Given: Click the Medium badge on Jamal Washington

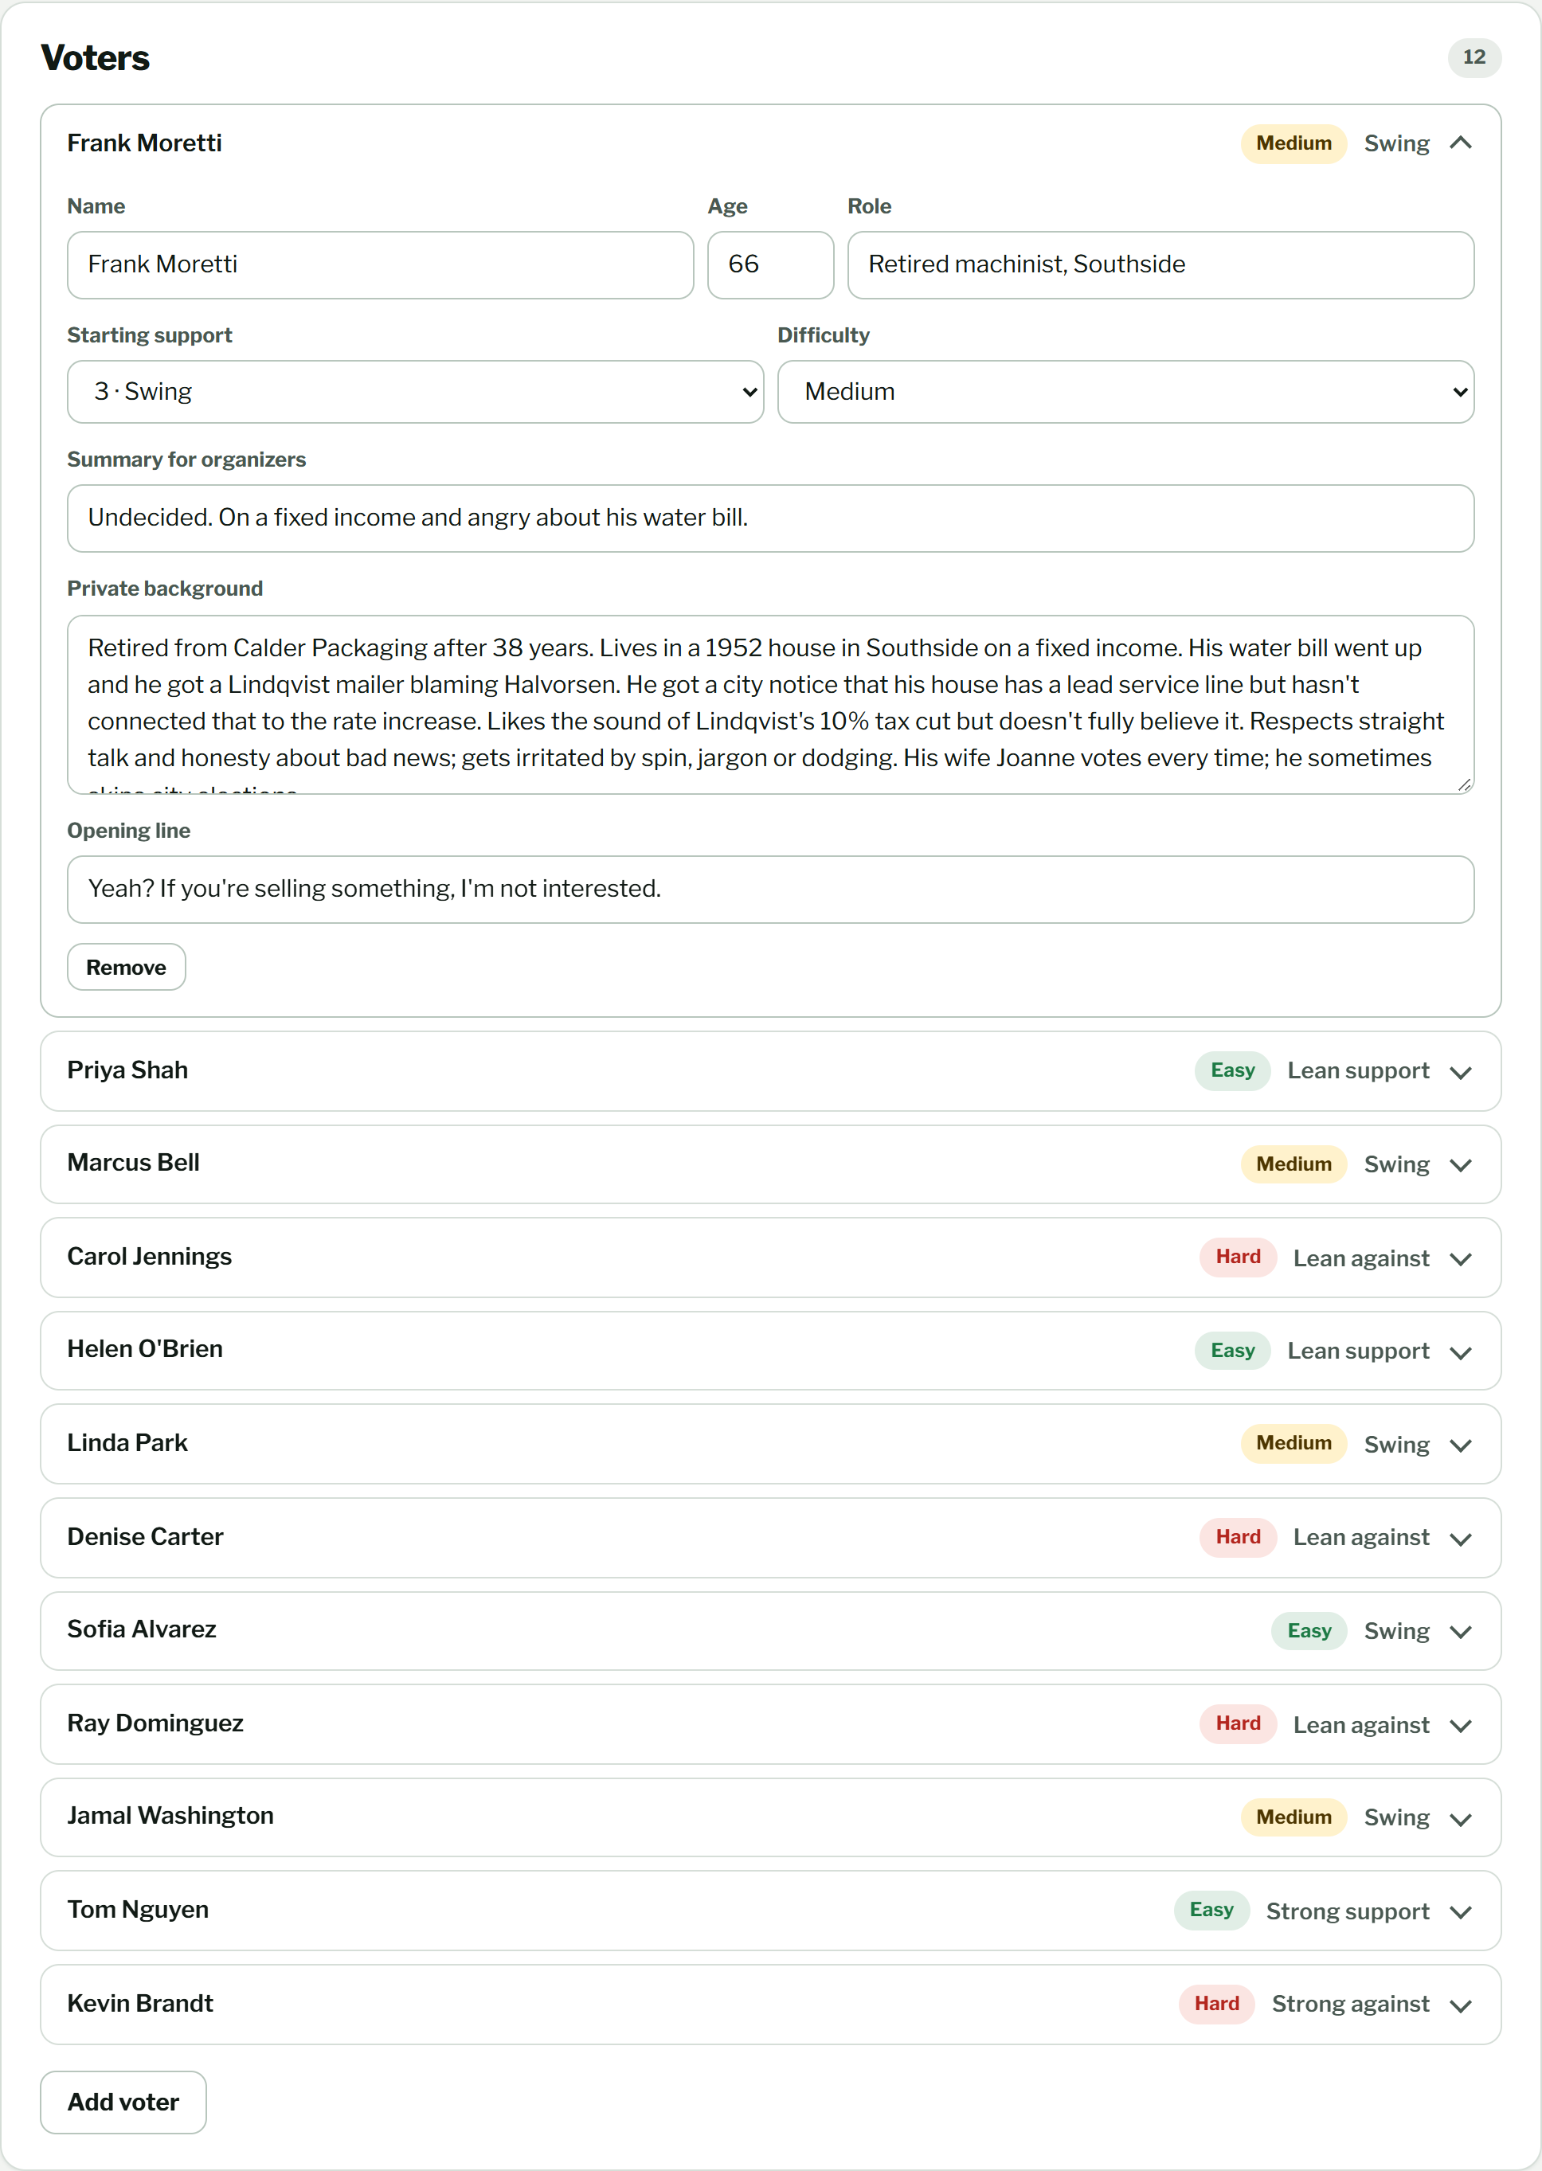Looking at the screenshot, I should (x=1293, y=1817).
